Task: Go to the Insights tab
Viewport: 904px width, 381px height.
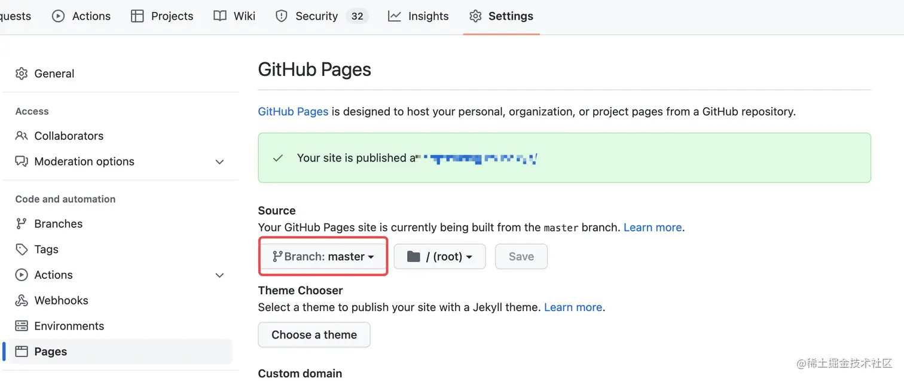Action: [419, 16]
